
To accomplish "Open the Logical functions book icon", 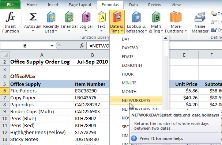I will click(x=86, y=17).
